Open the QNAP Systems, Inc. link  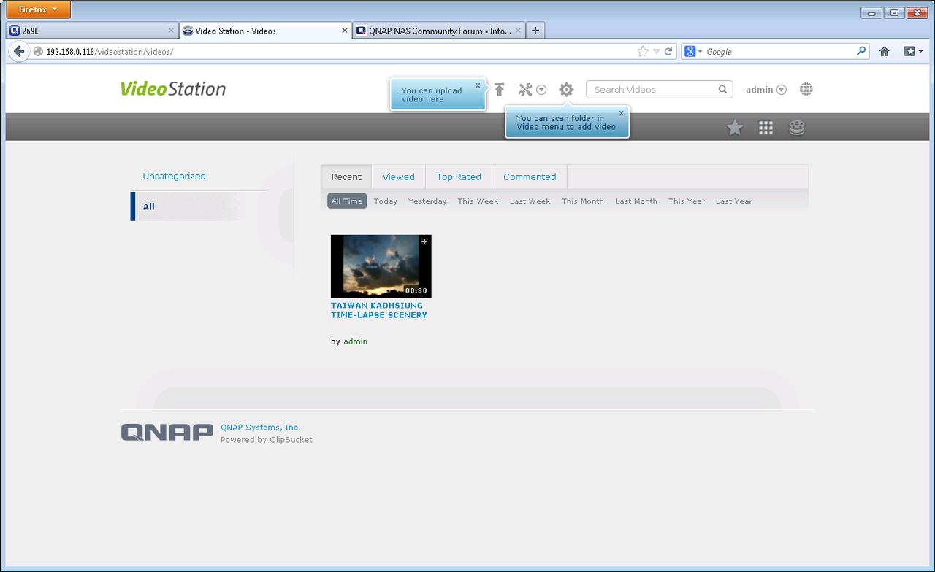click(260, 427)
